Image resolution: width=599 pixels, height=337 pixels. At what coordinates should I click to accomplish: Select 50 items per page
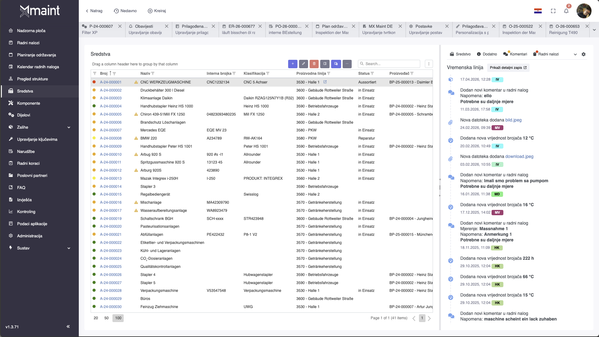click(x=107, y=318)
